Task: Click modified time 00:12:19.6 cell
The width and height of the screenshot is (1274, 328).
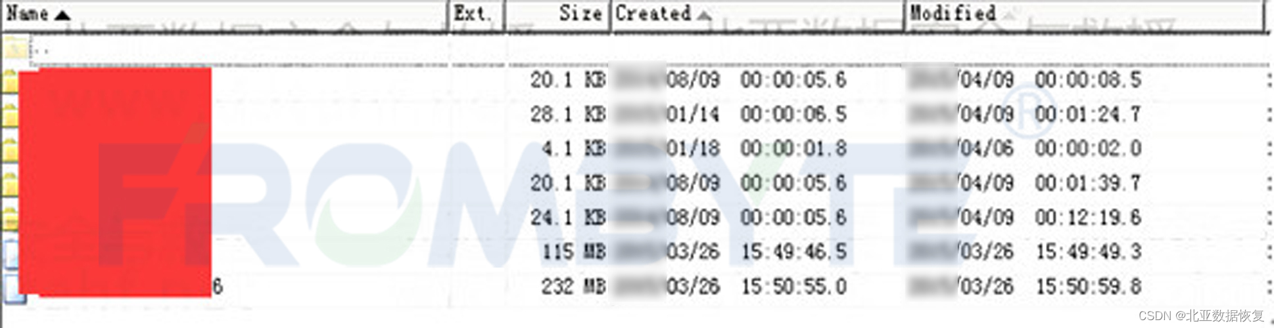Action: (x=1088, y=218)
